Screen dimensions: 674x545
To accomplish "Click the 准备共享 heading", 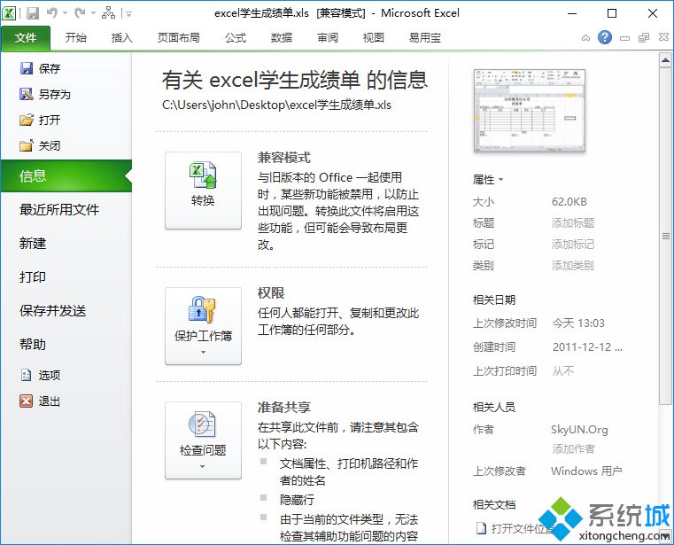I will click(x=283, y=408).
